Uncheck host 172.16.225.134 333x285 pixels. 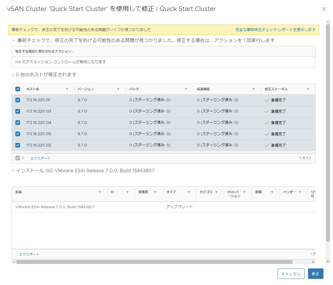tap(18, 122)
